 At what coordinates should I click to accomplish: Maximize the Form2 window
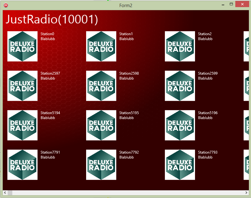231,4
